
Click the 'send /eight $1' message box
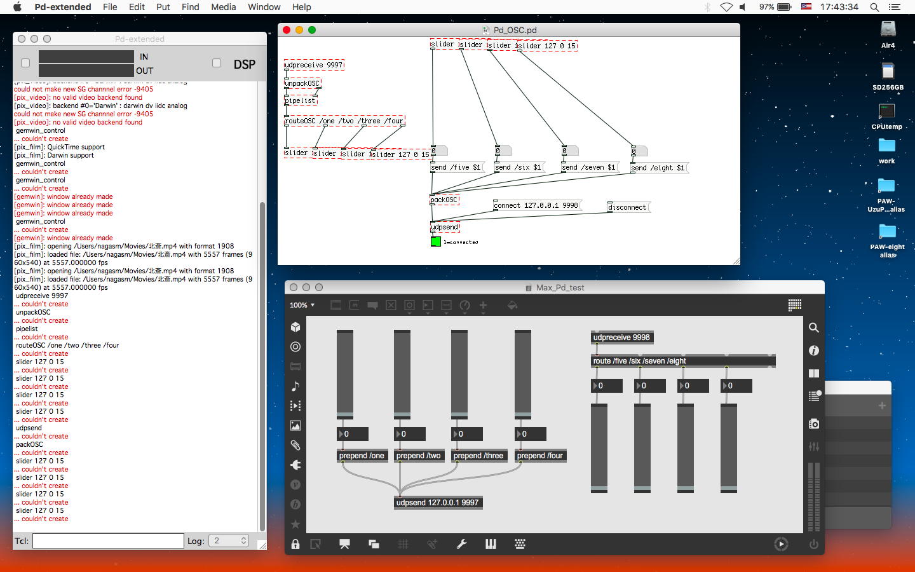pyautogui.click(x=659, y=168)
